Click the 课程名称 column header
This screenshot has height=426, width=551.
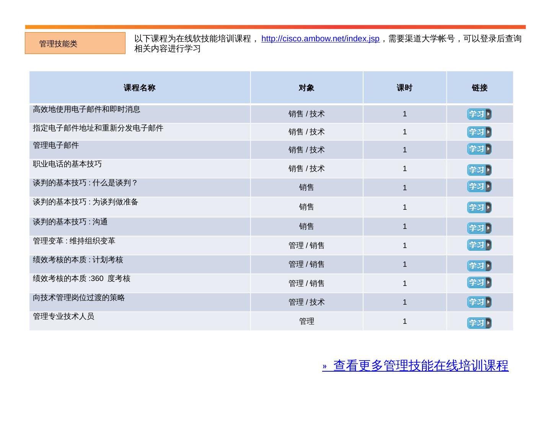140,88
